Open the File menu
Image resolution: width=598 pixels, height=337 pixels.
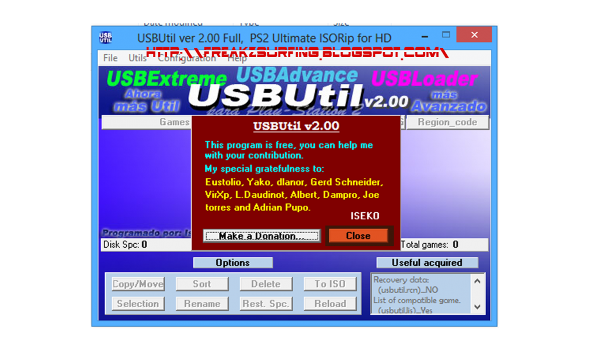[x=110, y=58]
